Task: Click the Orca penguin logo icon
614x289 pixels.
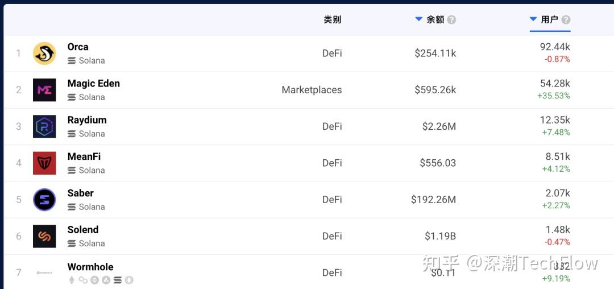Action: click(44, 53)
